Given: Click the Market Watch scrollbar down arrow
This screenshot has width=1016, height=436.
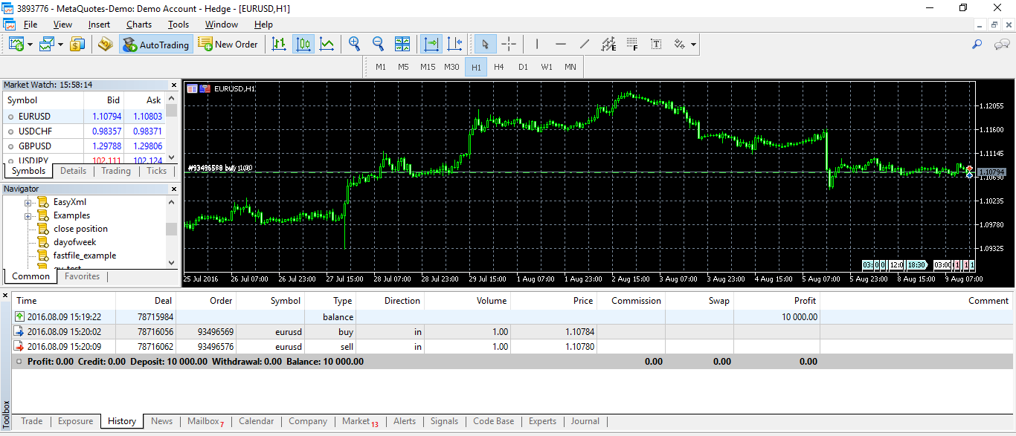Looking at the screenshot, I should pos(172,158).
